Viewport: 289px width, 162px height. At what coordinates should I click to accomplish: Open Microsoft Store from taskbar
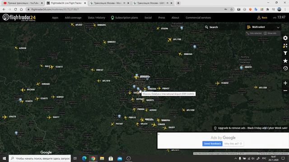coord(111,158)
